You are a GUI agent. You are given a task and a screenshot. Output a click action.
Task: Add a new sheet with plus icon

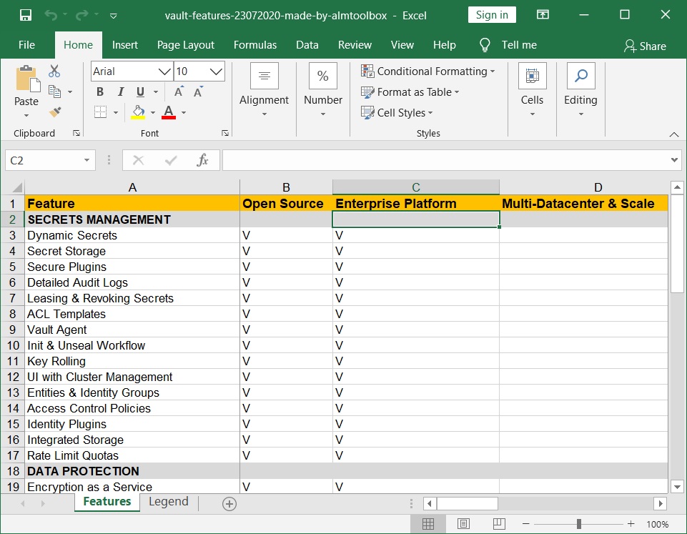click(229, 503)
